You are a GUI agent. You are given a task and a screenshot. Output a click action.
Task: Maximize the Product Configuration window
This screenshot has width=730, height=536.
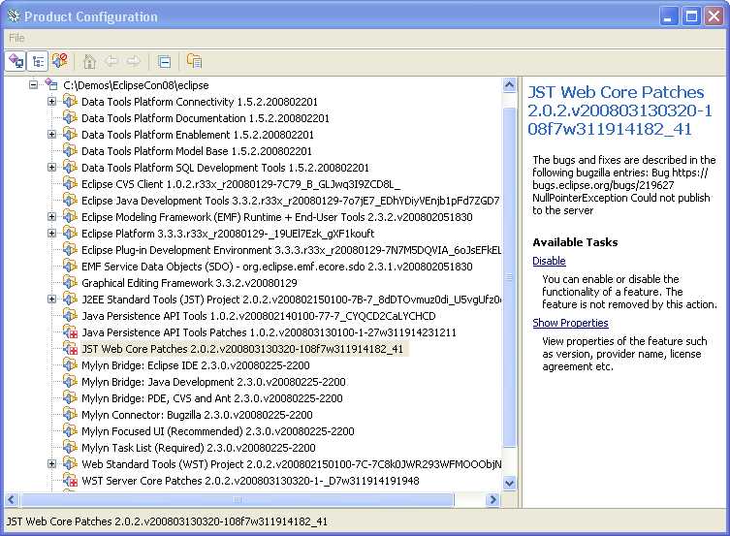pyautogui.click(x=691, y=16)
